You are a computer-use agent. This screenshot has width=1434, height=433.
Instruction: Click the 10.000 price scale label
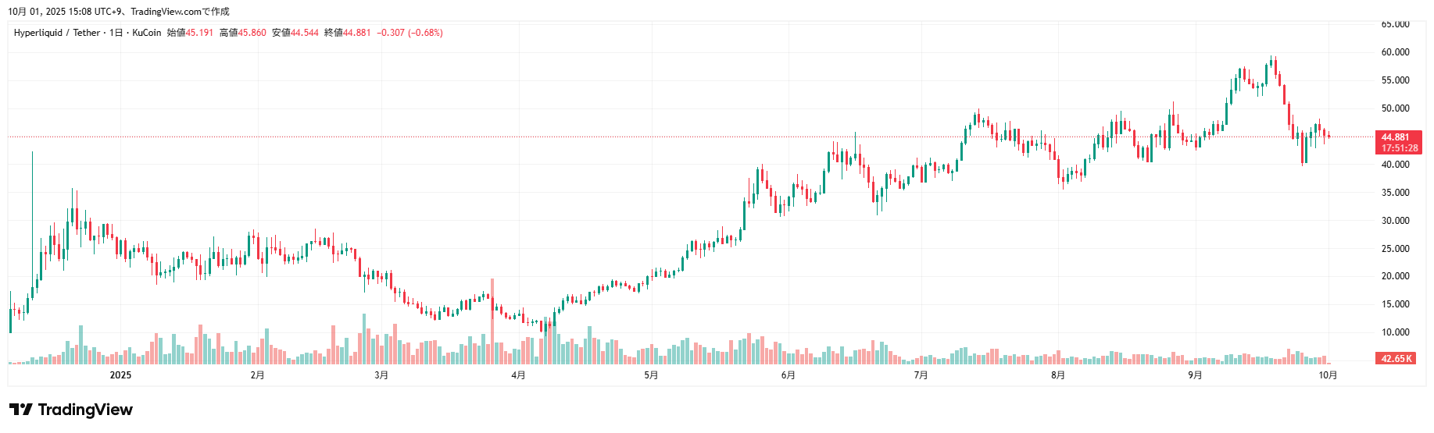coord(1395,332)
